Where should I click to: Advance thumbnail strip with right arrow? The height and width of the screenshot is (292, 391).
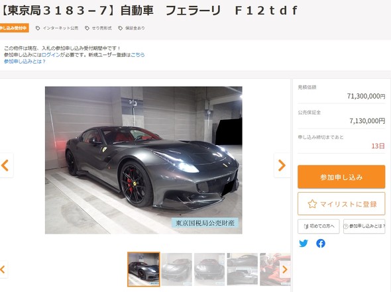[x=285, y=269]
